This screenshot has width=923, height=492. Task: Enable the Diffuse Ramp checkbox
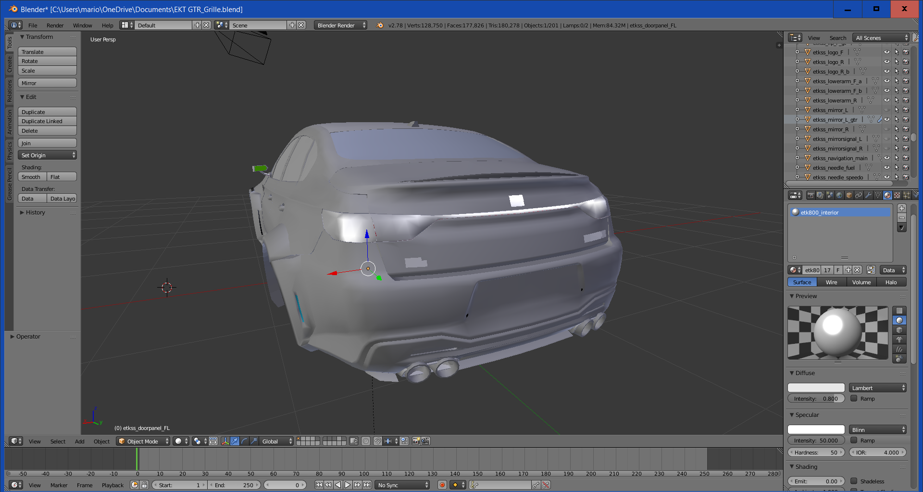pos(854,398)
